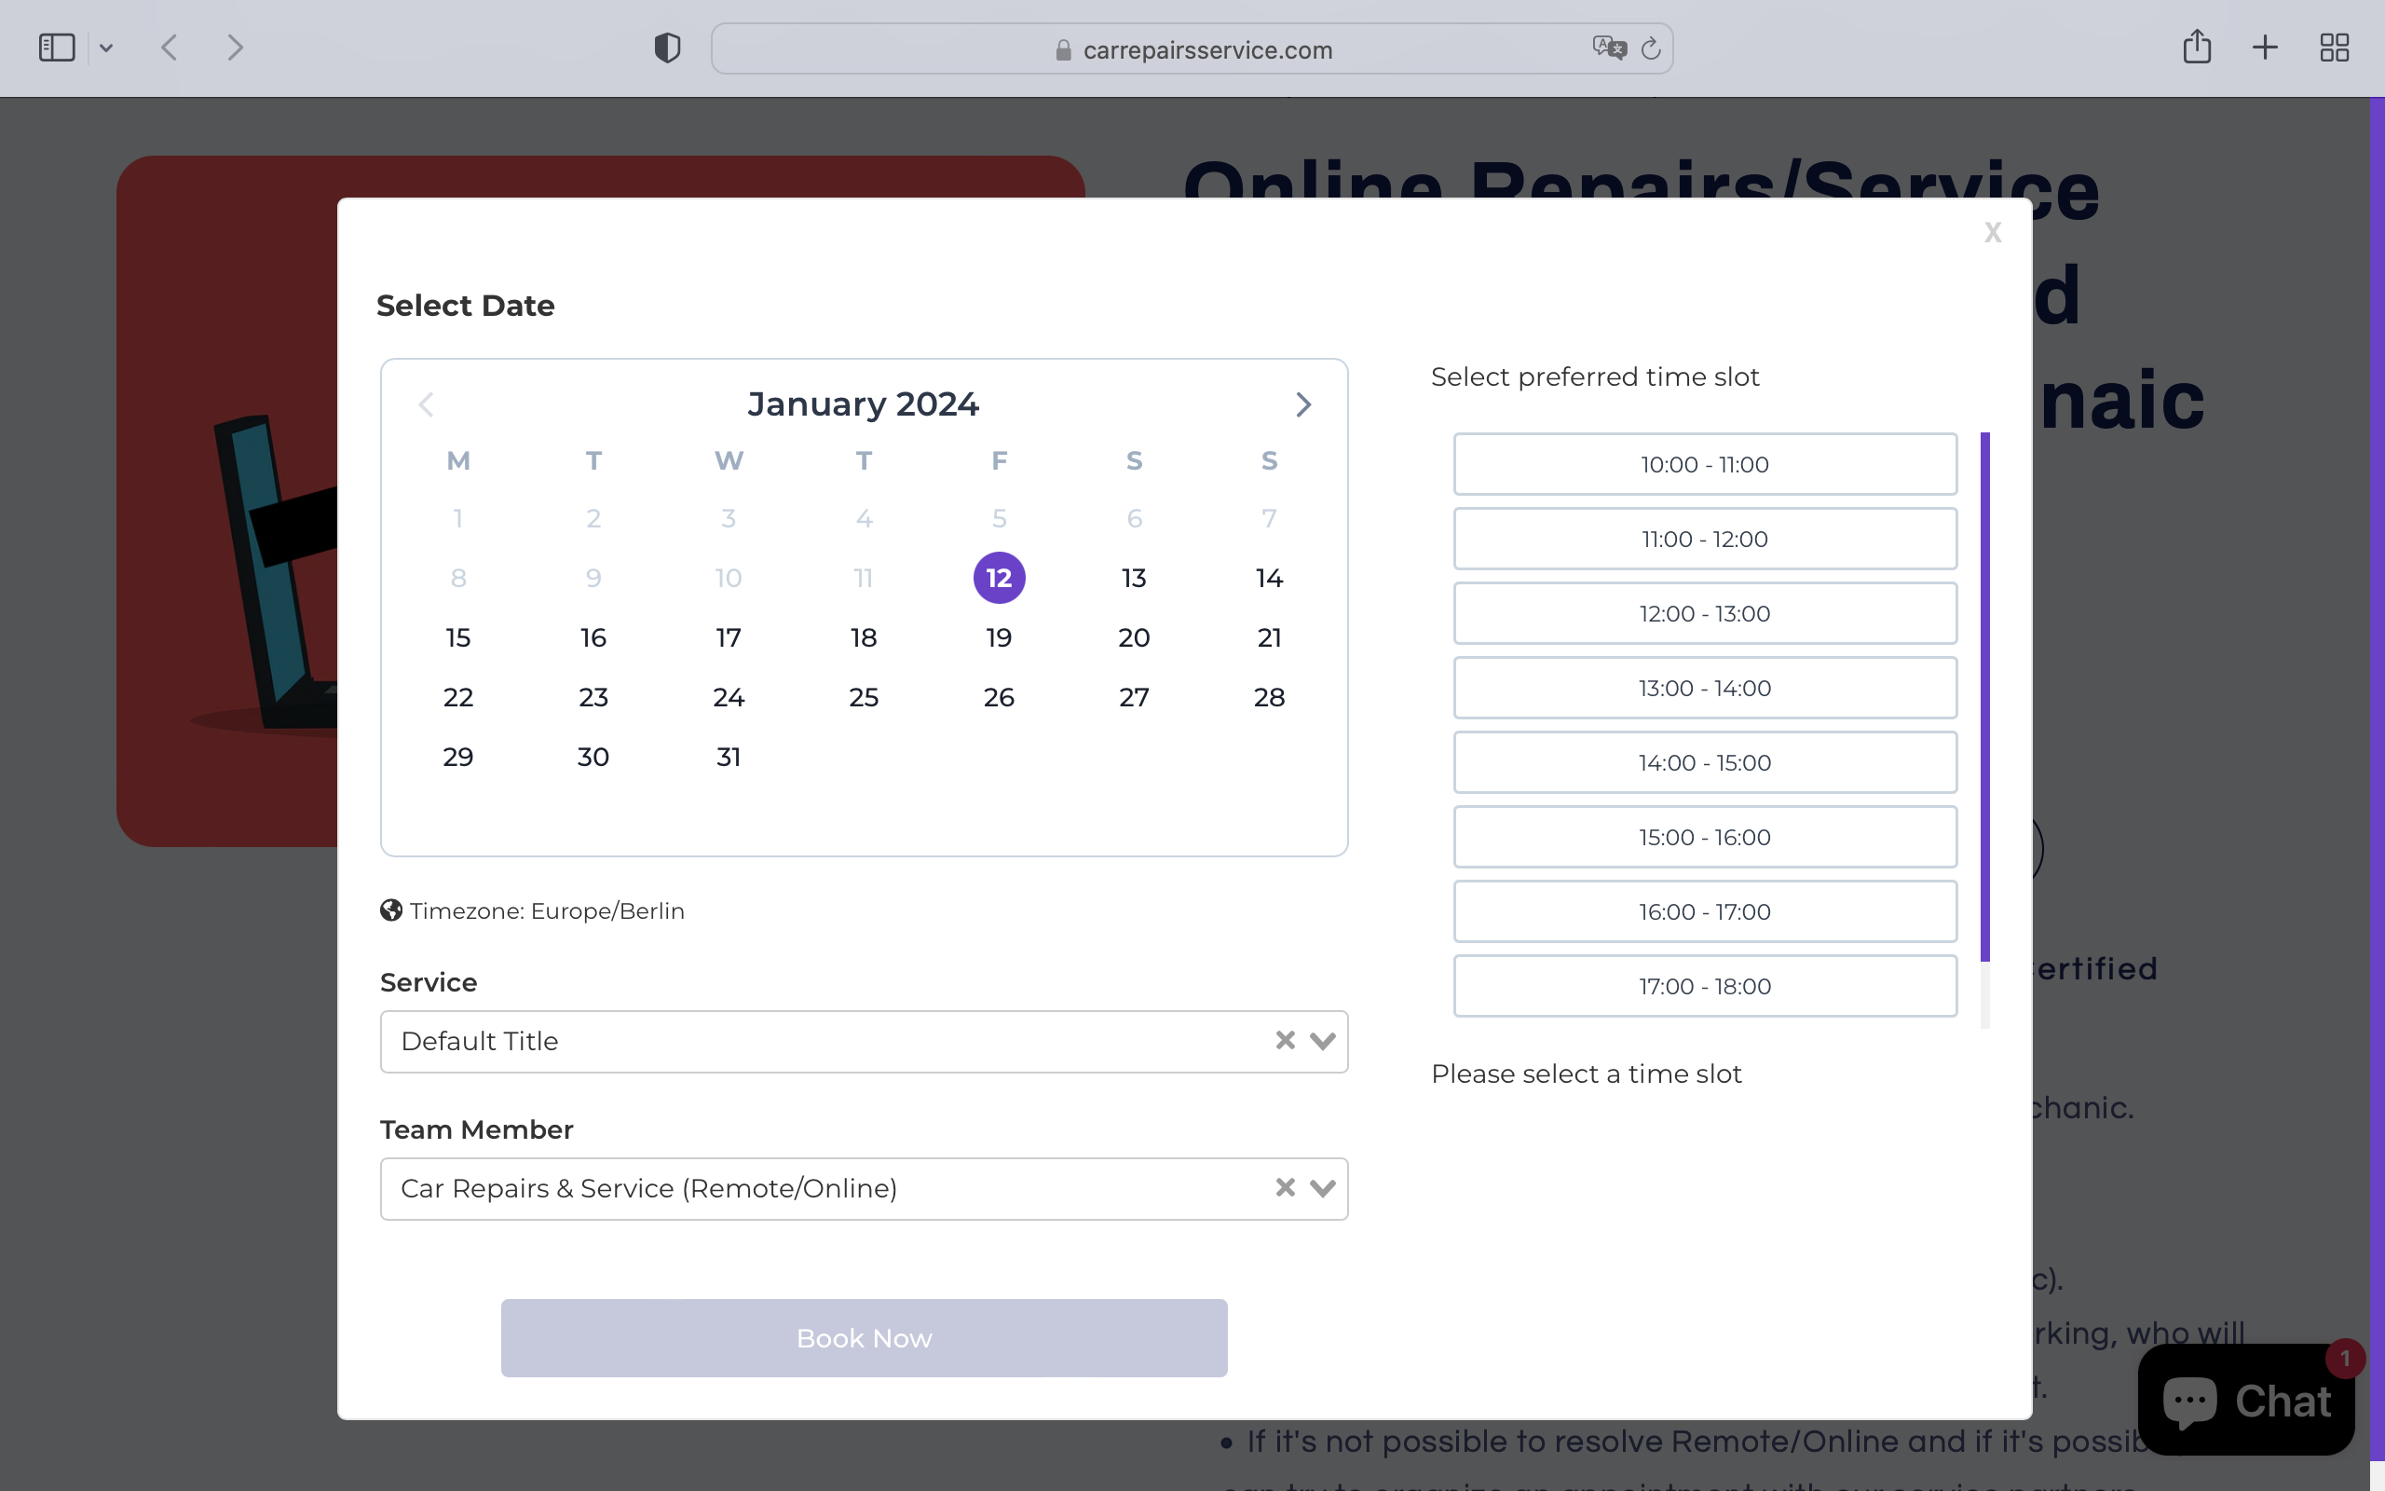This screenshot has width=2385, height=1491.
Task: Clear the Service field with X icon
Action: click(x=1284, y=1040)
